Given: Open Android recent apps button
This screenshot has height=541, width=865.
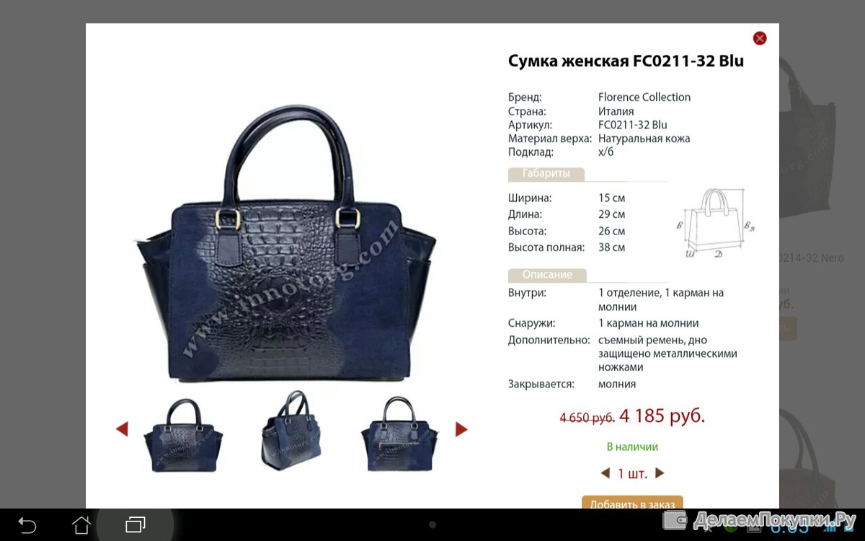Looking at the screenshot, I should [x=136, y=524].
